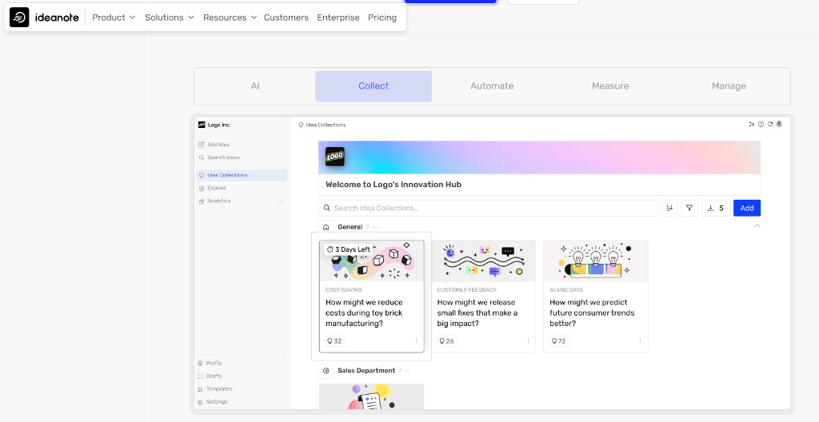The image size is (819, 422).
Task: Click the AI sparkle icon in header
Action: coord(752,125)
